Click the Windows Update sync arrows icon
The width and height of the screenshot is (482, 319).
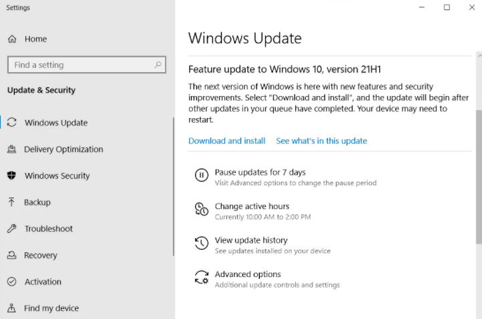pos(11,122)
